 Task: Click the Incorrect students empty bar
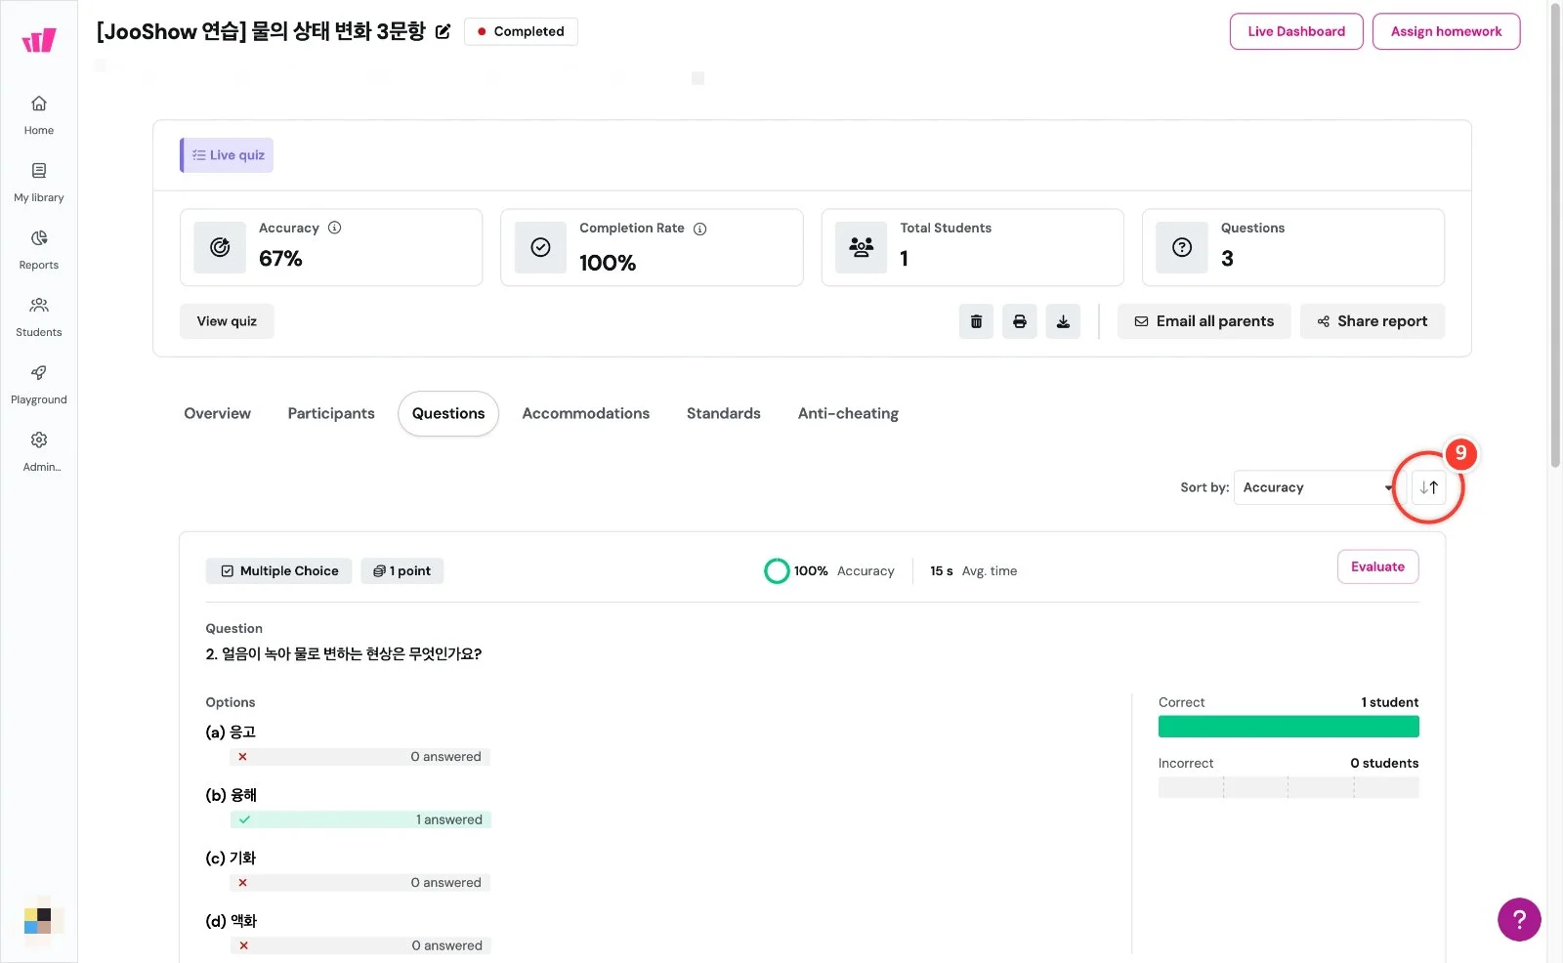coord(1288,787)
